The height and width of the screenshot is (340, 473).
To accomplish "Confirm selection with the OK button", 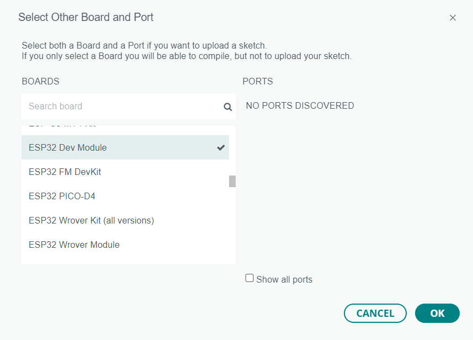I will [x=437, y=313].
